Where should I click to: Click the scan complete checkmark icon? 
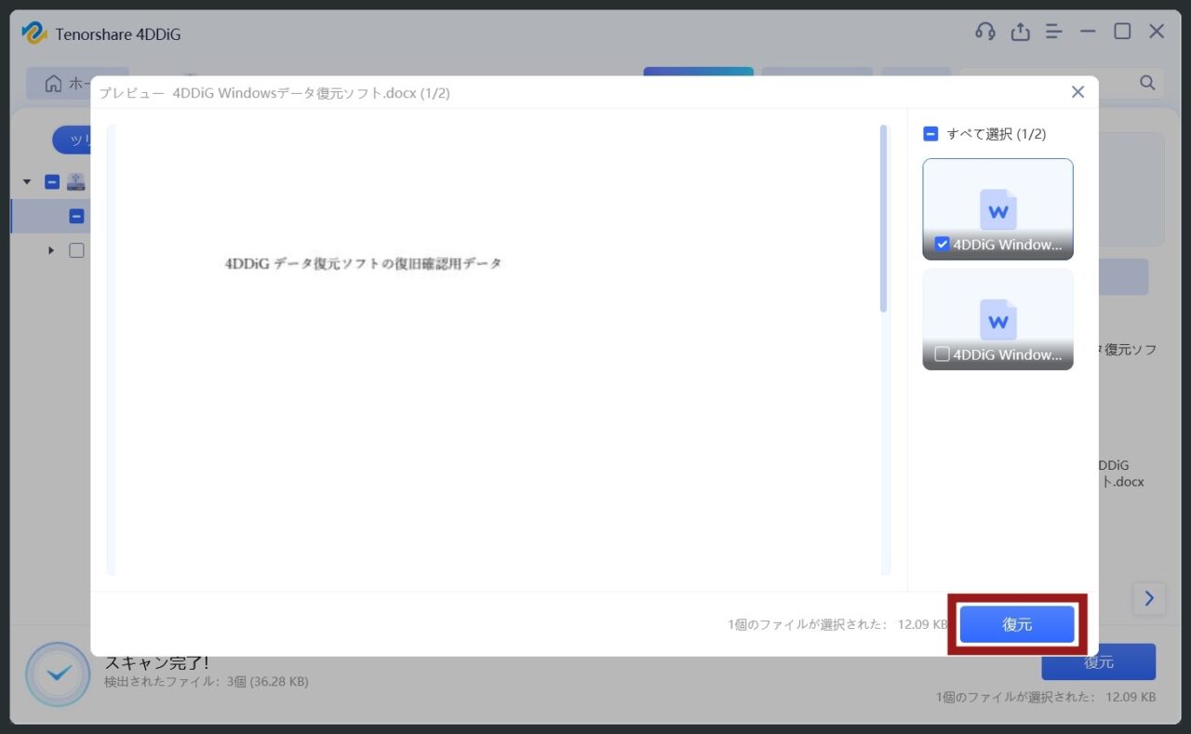pyautogui.click(x=59, y=674)
